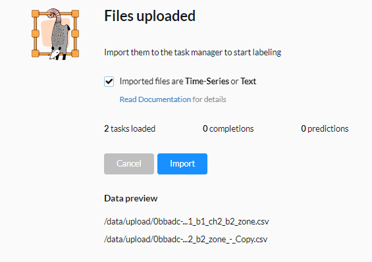The height and width of the screenshot is (262, 372).
Task: Click the Files uploaded heading
Action: click(150, 16)
